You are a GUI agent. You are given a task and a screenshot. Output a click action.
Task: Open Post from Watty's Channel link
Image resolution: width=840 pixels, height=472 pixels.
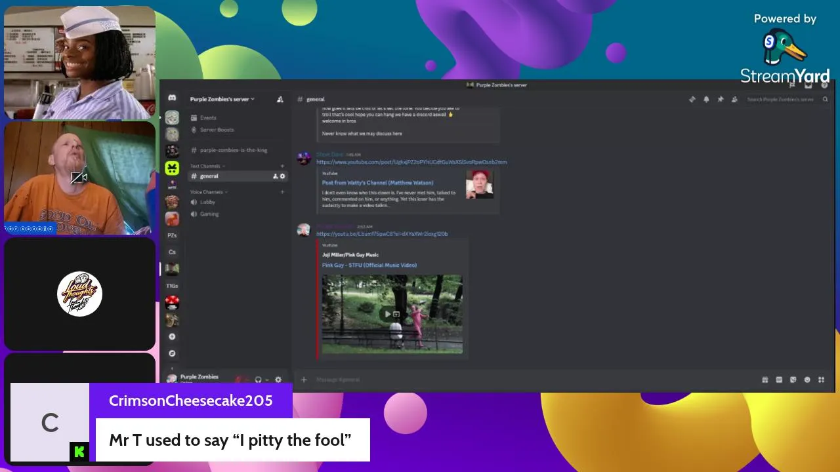[377, 183]
